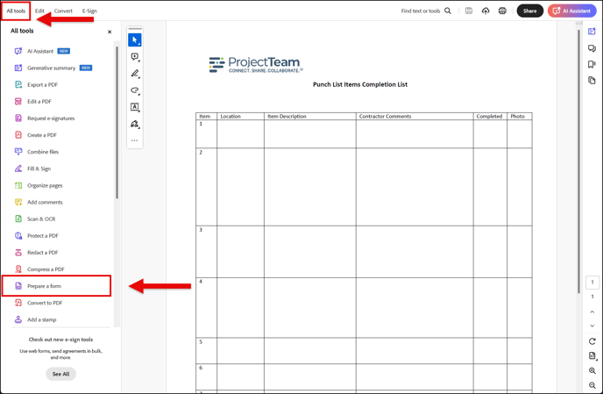Select Add comments tool

(39, 202)
